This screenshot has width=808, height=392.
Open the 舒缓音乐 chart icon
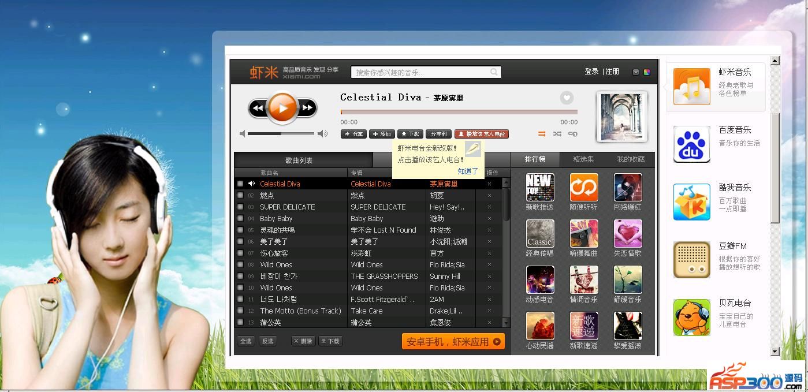[x=628, y=279]
